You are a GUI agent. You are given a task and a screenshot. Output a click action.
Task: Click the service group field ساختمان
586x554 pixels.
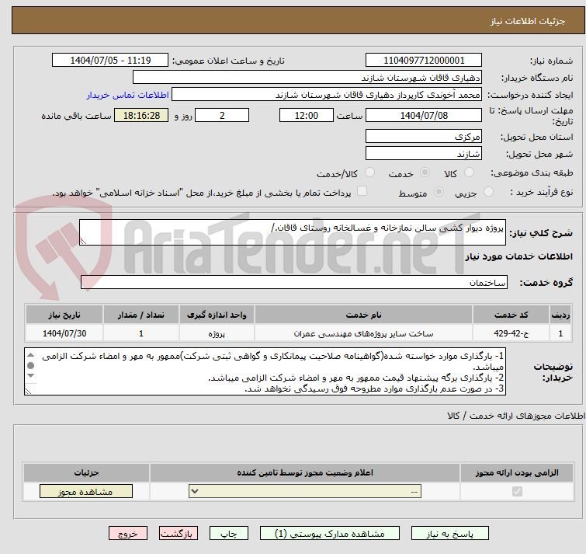294,282
